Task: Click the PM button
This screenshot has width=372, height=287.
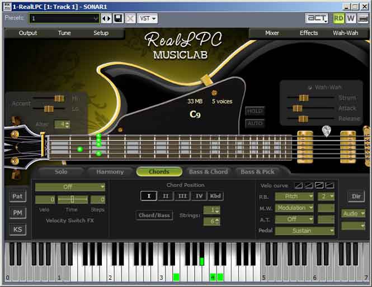Action: [17, 213]
